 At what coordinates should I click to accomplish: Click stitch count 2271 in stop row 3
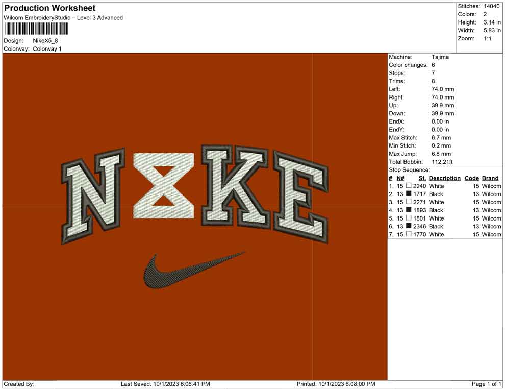coord(420,202)
